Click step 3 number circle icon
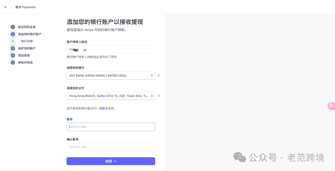 click(13, 48)
